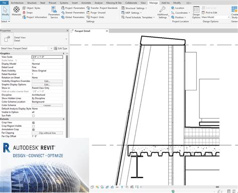Switch to the Architecture tab

pyautogui.click(x=17, y=3)
